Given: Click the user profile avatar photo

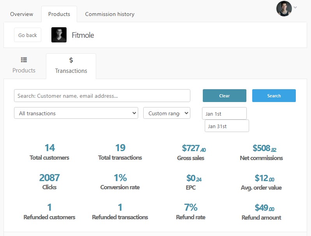Looking at the screenshot, I should pyautogui.click(x=284, y=9).
